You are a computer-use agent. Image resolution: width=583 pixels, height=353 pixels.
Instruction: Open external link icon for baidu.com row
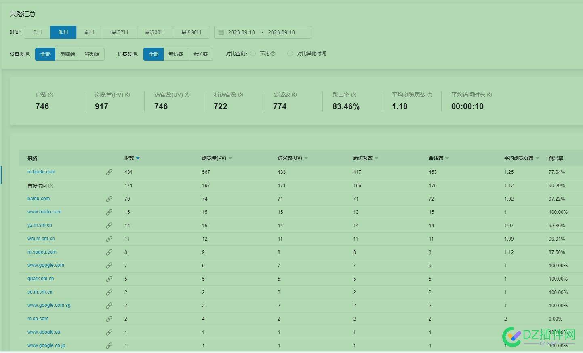pos(109,199)
